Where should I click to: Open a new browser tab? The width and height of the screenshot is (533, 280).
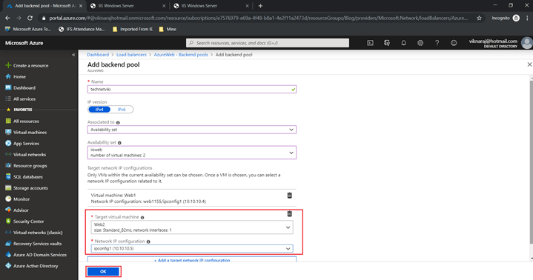[260, 6]
